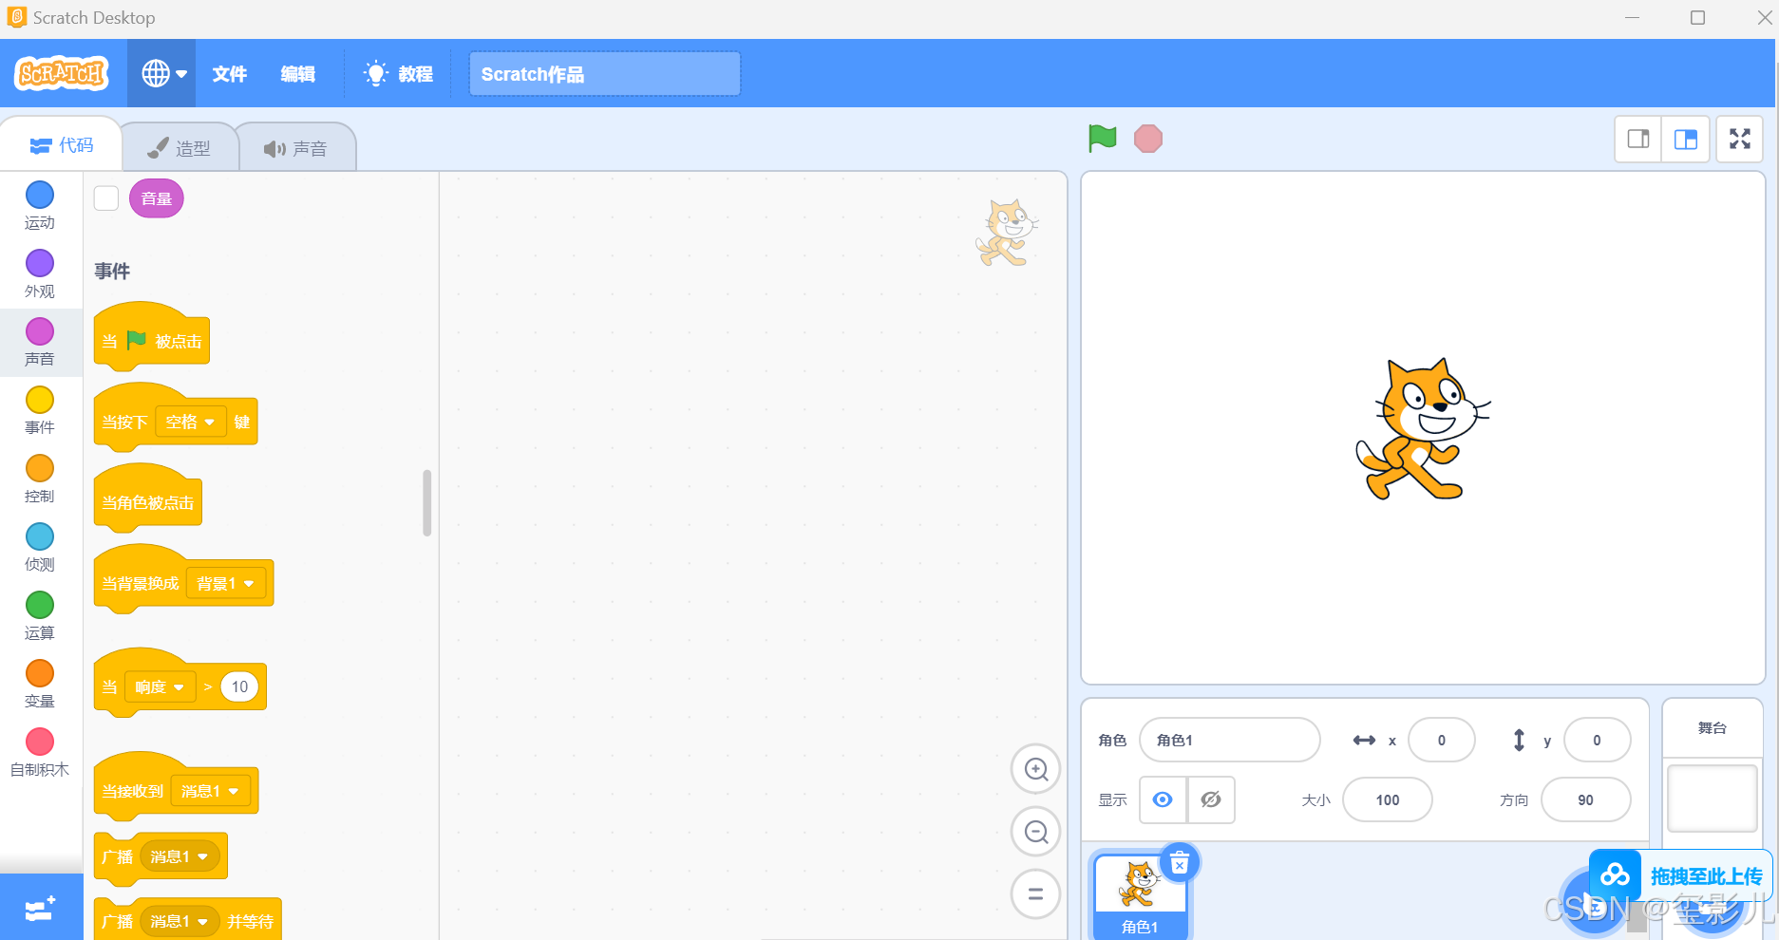Click the Scratch logo
The width and height of the screenshot is (1779, 940).
pos(63,73)
